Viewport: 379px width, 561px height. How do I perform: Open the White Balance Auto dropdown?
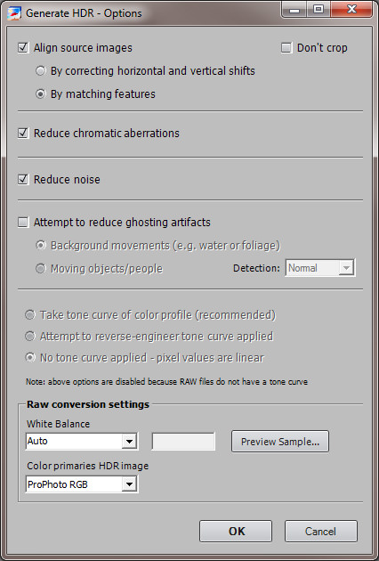pos(82,441)
